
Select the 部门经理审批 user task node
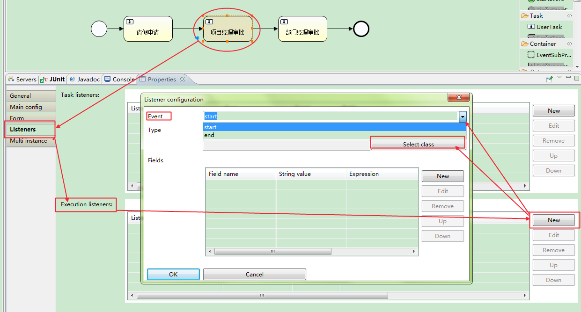302,29
